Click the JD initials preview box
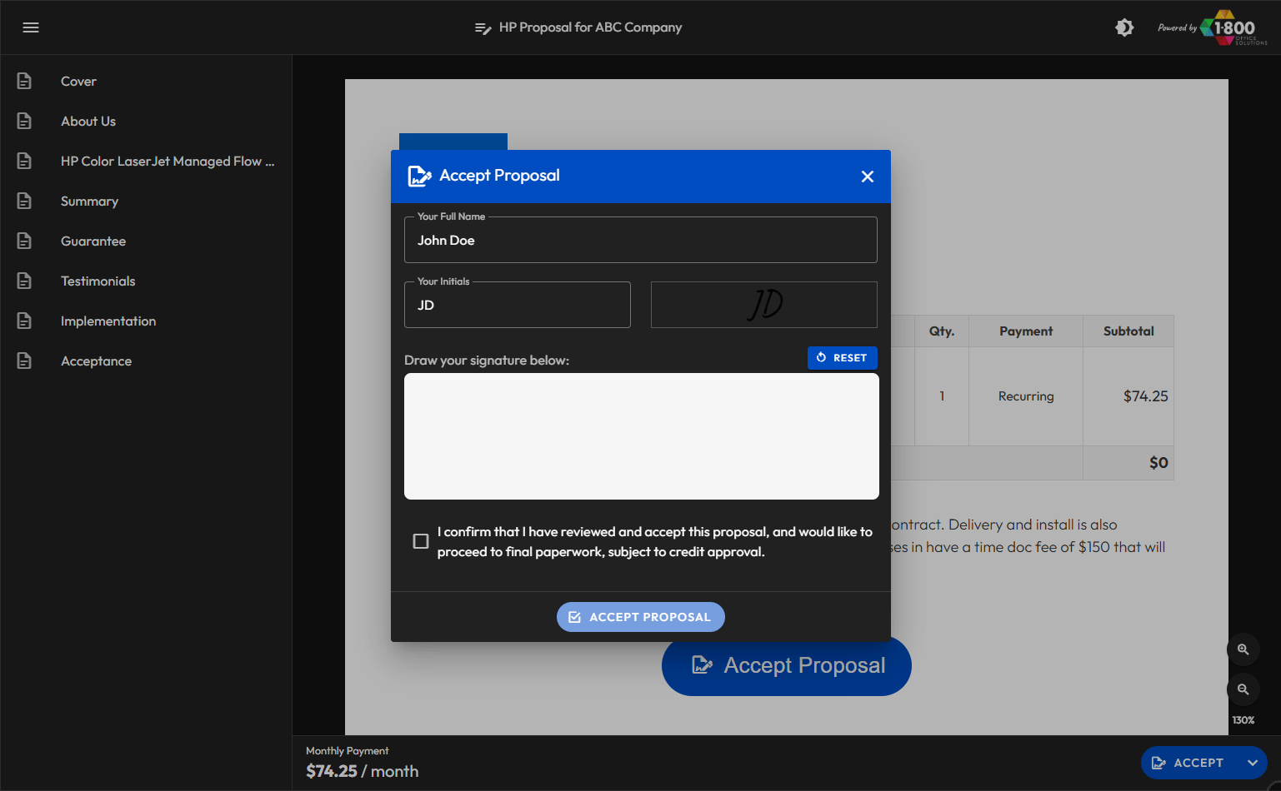The width and height of the screenshot is (1281, 791). 764,305
